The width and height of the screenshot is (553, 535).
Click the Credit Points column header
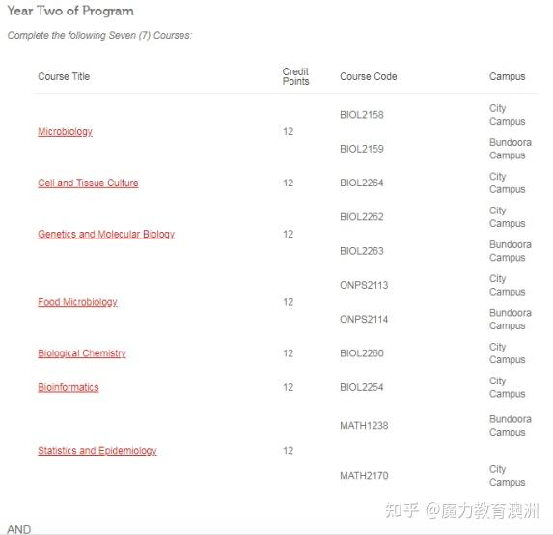coord(296,76)
